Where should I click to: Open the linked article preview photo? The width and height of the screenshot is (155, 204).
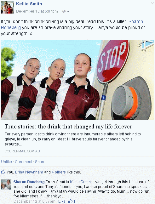click(x=77, y=80)
